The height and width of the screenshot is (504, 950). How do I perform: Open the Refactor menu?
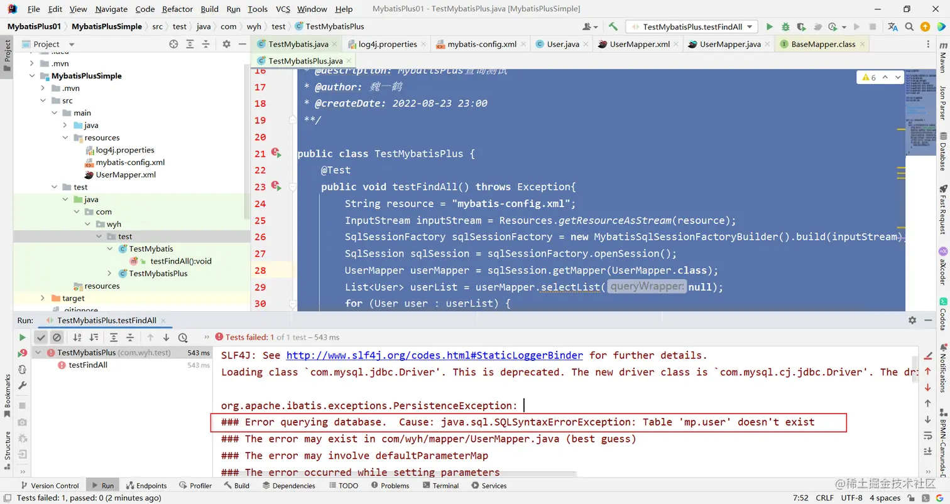177,9
